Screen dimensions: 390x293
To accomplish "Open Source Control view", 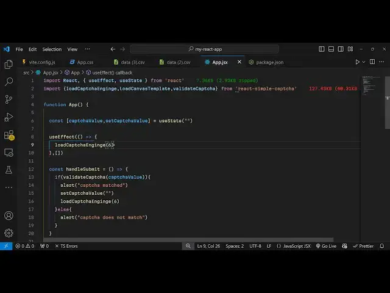I will (x=9, y=99).
